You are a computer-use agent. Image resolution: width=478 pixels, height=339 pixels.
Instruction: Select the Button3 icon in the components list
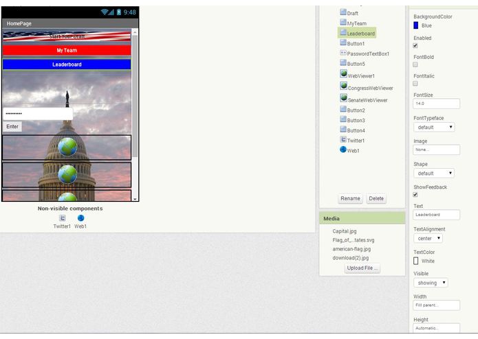[x=343, y=119]
